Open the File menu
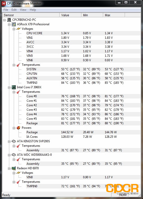Viewport: 143px width, 199px height. (x=6, y=10)
